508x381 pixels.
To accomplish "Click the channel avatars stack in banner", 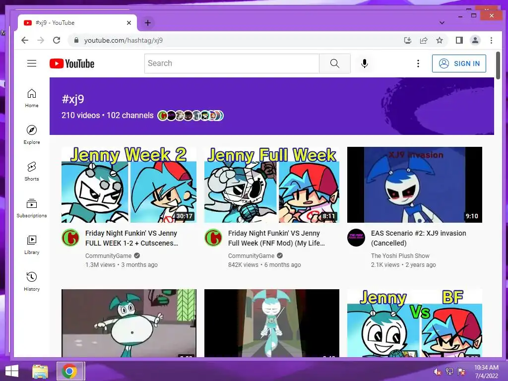I will pyautogui.click(x=190, y=115).
